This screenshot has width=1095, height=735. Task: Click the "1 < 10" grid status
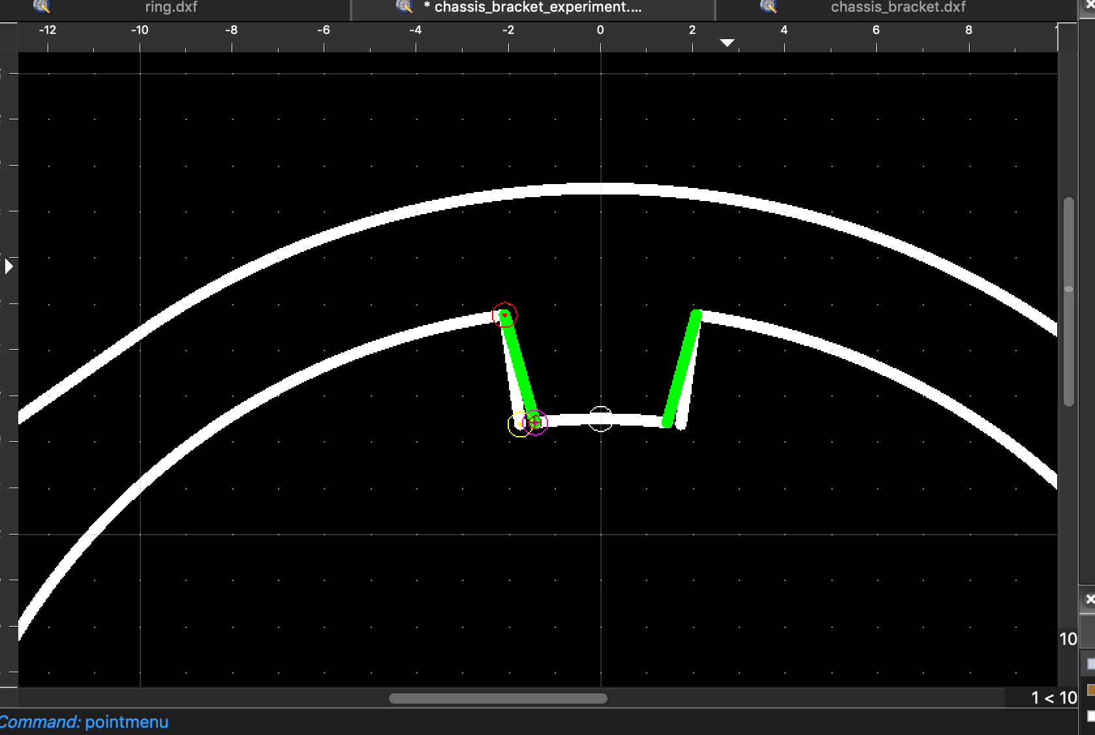click(1054, 698)
